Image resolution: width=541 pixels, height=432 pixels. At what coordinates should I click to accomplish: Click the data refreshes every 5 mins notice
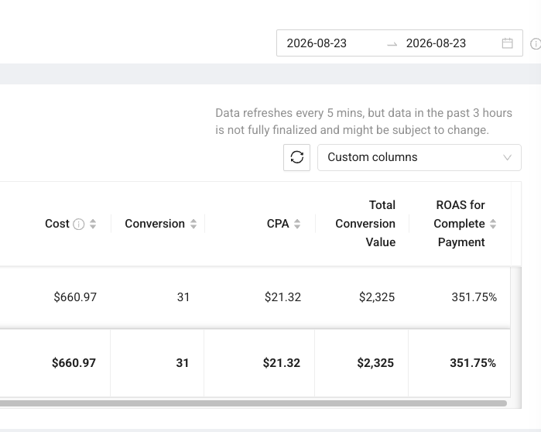point(364,122)
